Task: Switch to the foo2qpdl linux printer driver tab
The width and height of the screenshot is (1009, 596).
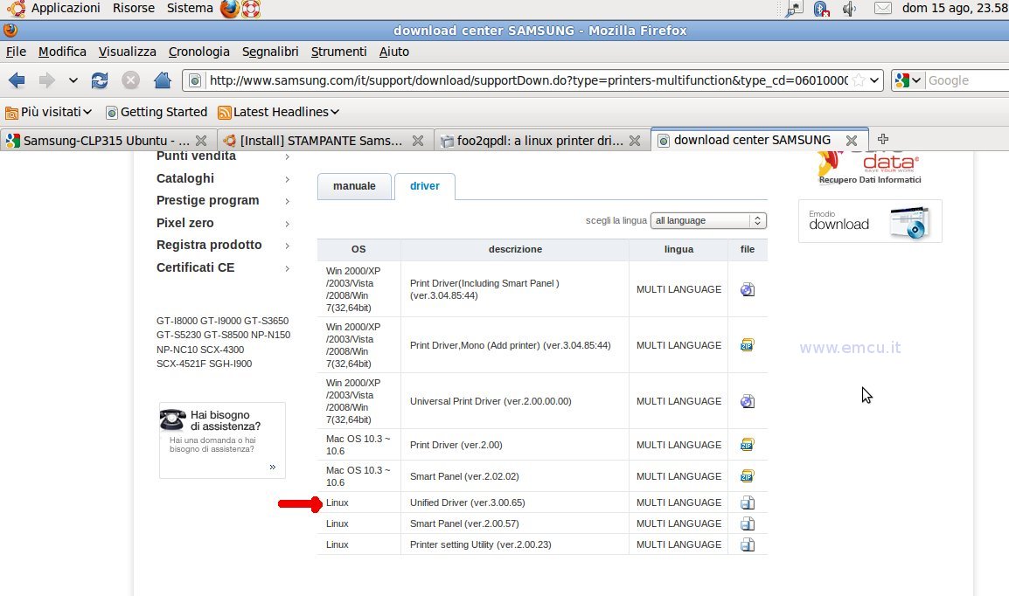Action: pos(532,140)
